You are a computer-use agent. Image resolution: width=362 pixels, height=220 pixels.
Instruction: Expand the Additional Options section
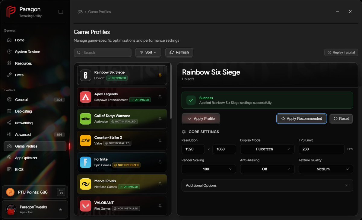[x=267, y=185]
